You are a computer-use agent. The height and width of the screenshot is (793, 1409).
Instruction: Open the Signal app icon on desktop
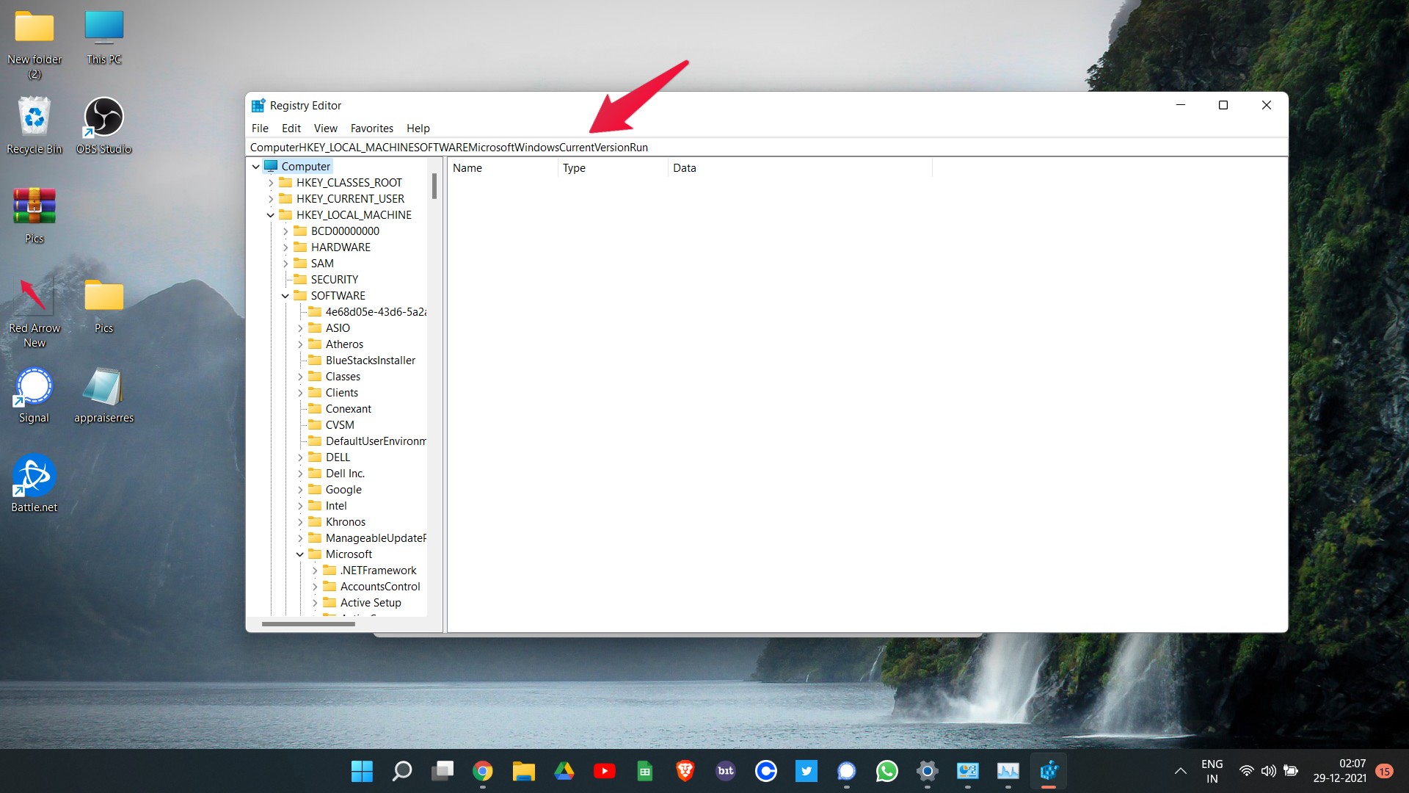coord(33,386)
